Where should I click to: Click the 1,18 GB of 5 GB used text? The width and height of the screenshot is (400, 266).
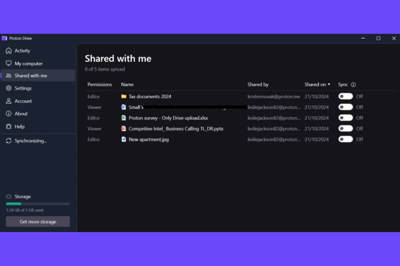click(25, 210)
